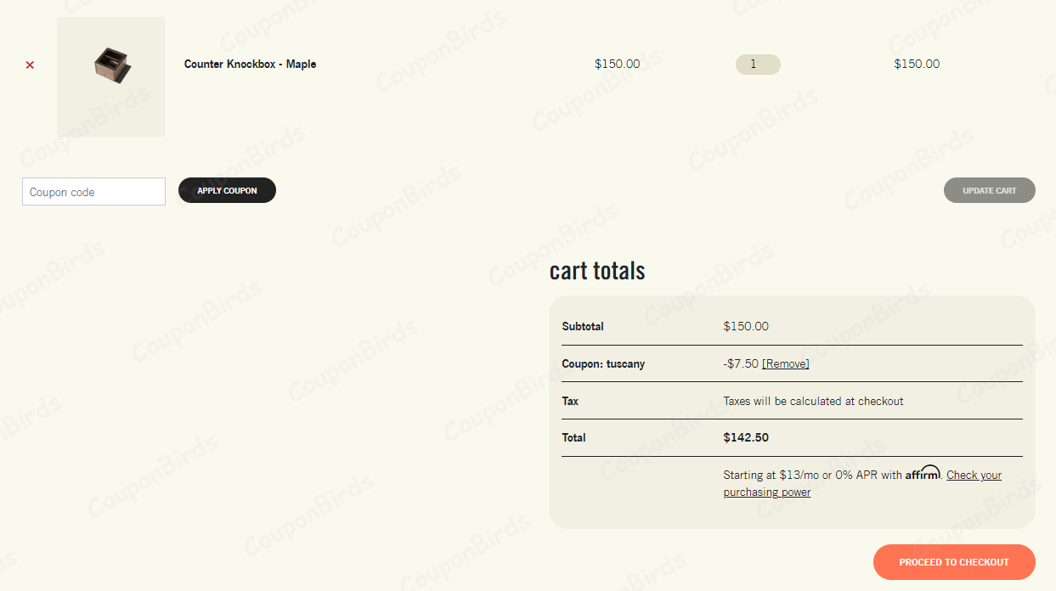The image size is (1056, 591).
Task: Select the Total amount $142.50
Action: pos(744,437)
